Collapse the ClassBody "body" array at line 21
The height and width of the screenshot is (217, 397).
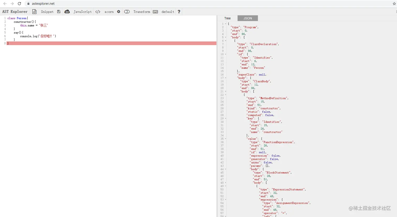point(226,92)
